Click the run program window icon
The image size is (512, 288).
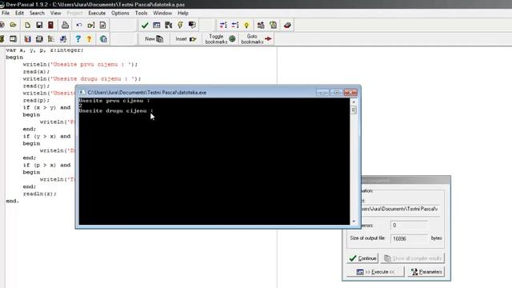coord(157,25)
